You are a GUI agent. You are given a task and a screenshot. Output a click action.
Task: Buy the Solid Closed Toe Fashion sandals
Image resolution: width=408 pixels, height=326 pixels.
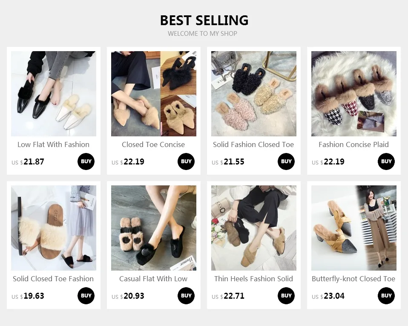click(86, 296)
